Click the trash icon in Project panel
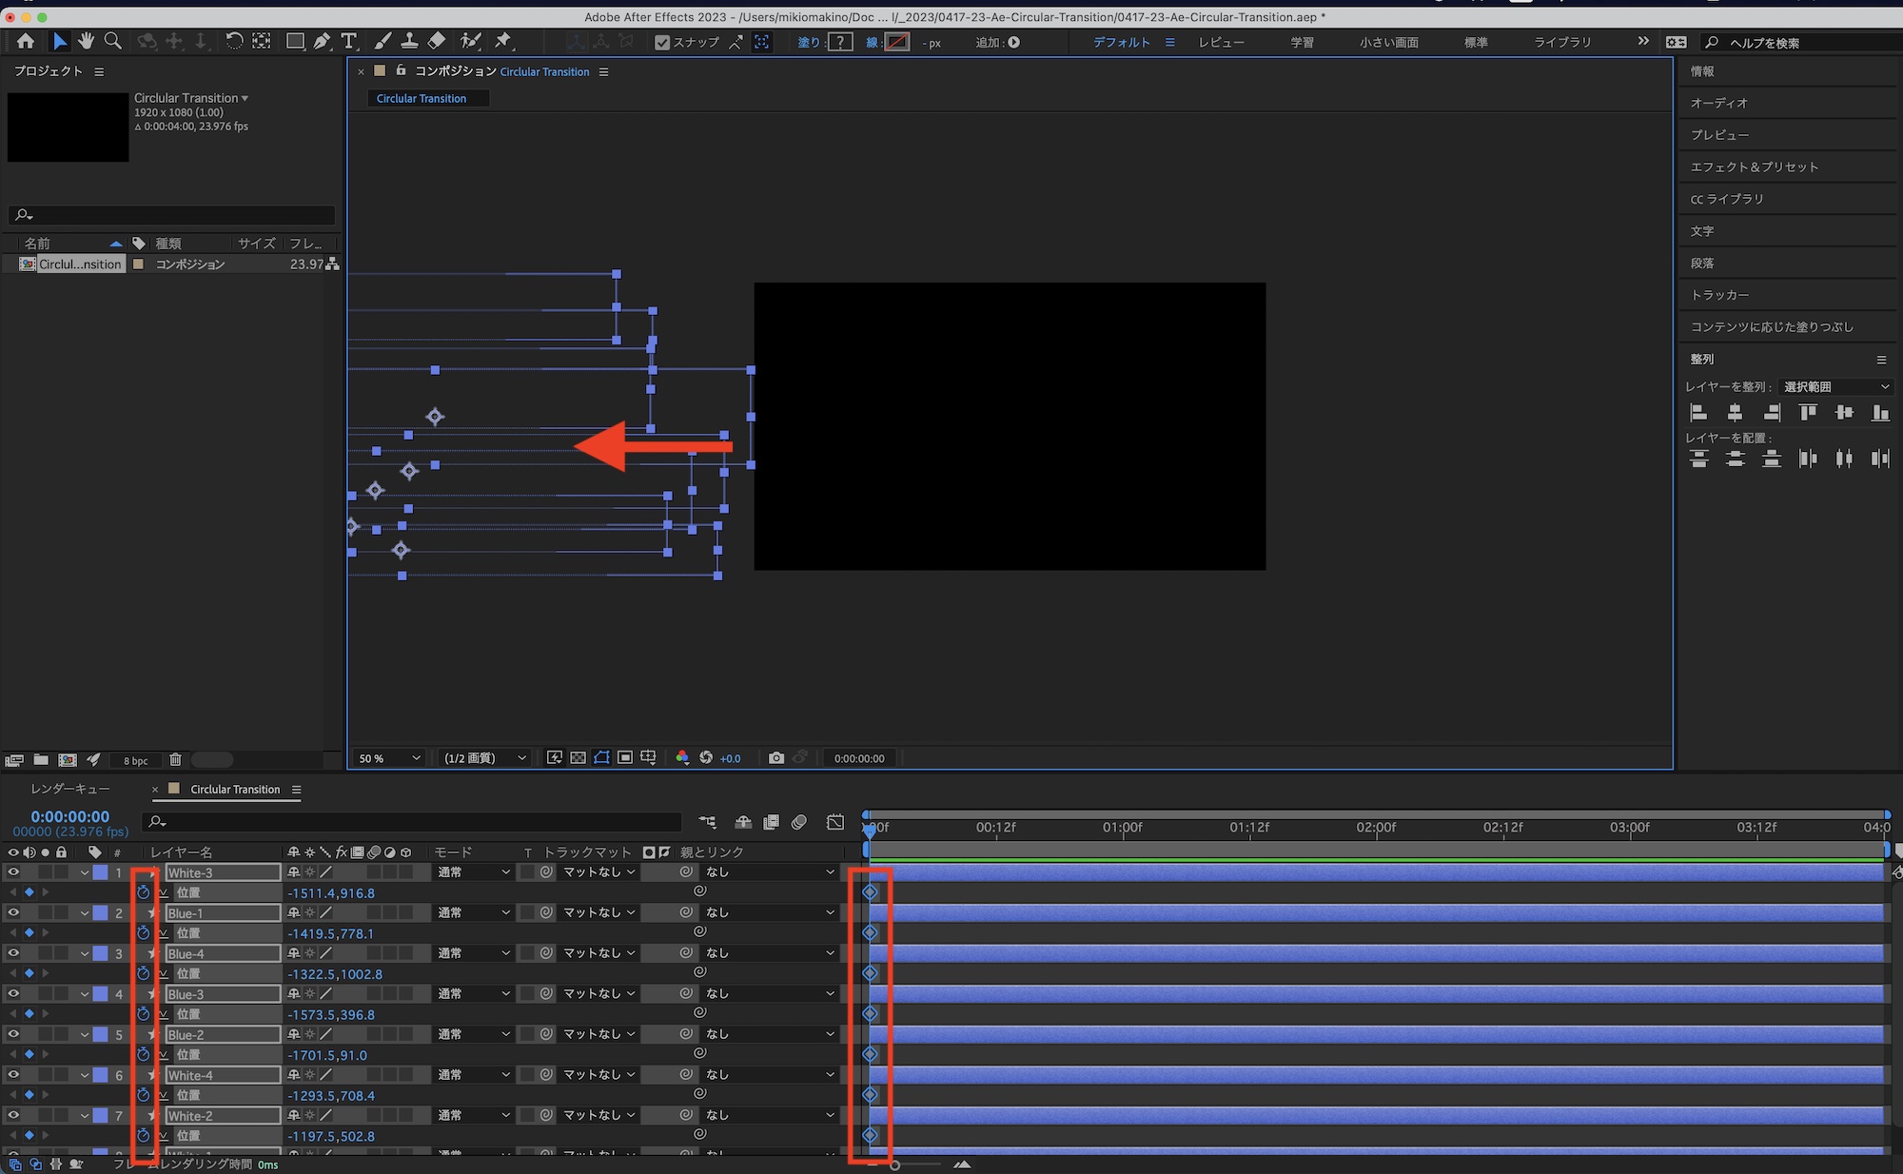Viewport: 1903px width, 1174px height. pyautogui.click(x=175, y=760)
